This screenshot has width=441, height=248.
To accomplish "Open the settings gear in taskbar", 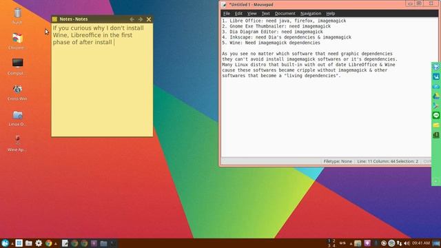I will pyautogui.click(x=39, y=243).
